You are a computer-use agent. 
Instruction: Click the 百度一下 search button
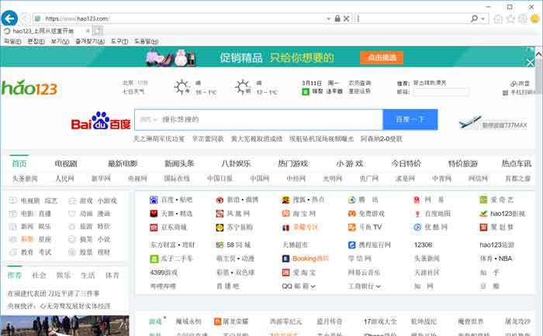[x=410, y=119]
